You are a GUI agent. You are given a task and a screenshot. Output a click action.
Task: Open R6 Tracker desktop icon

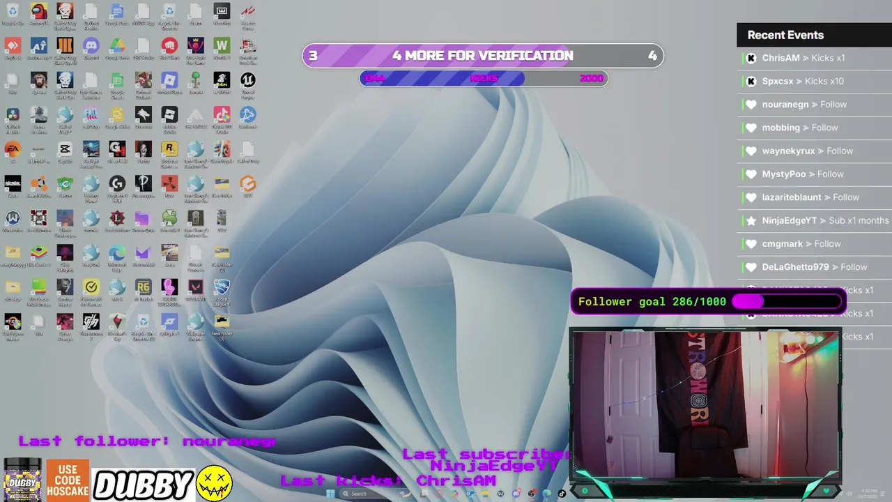pos(144,291)
